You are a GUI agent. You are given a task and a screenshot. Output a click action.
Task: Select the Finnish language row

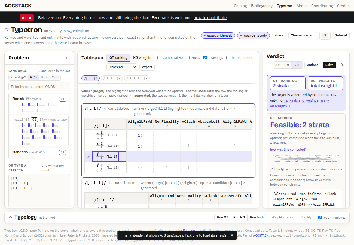click(x=39, y=104)
